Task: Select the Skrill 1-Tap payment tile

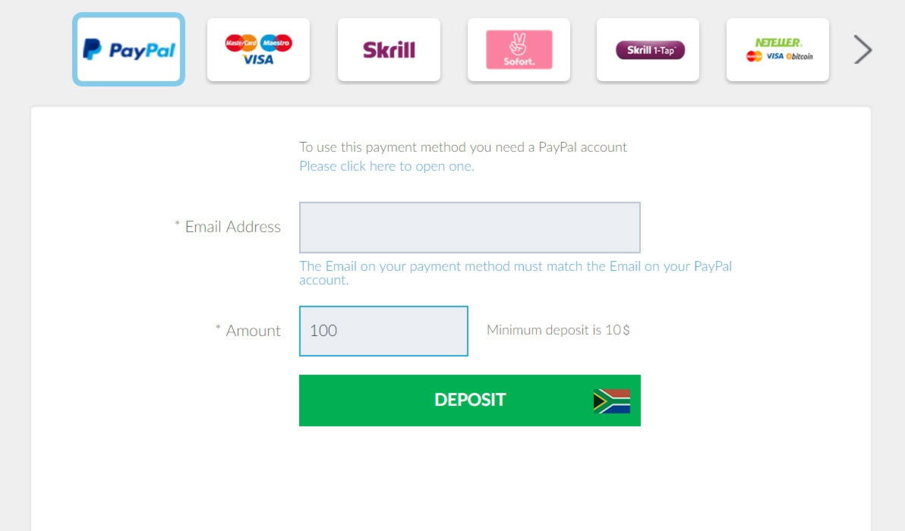Action: pyautogui.click(x=648, y=49)
